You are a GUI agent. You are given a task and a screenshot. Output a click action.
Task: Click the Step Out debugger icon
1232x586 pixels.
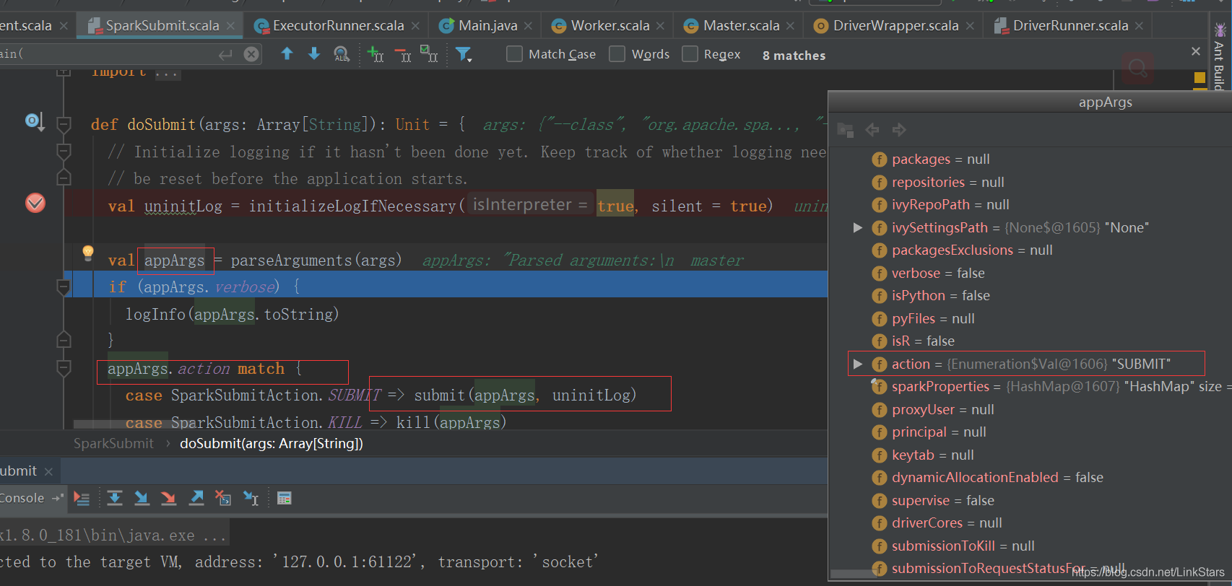(196, 498)
